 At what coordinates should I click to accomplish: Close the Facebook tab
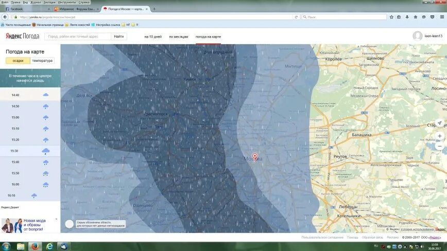tap(49, 9)
